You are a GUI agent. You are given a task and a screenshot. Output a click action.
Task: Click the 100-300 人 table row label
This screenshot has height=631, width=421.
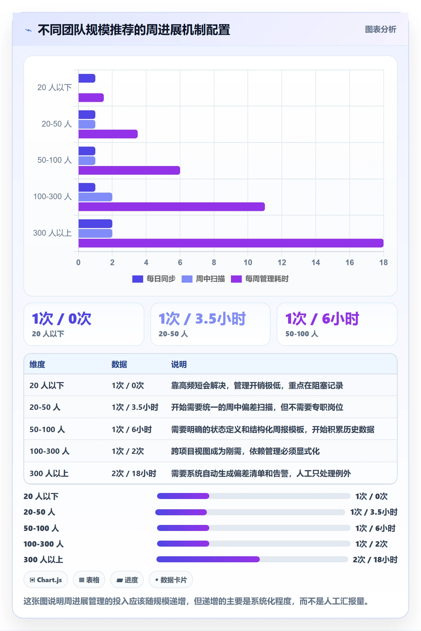point(50,451)
